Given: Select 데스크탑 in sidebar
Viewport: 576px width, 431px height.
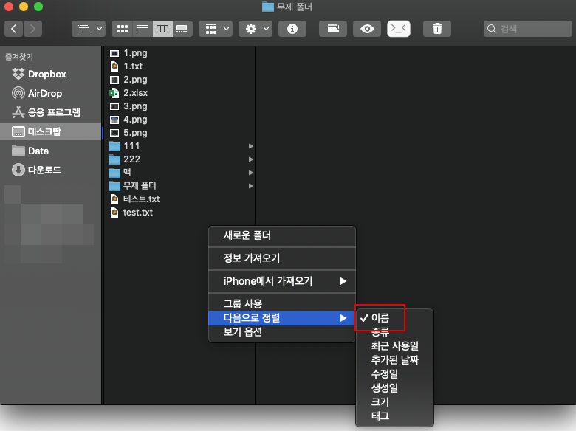Looking at the screenshot, I should click(51, 131).
